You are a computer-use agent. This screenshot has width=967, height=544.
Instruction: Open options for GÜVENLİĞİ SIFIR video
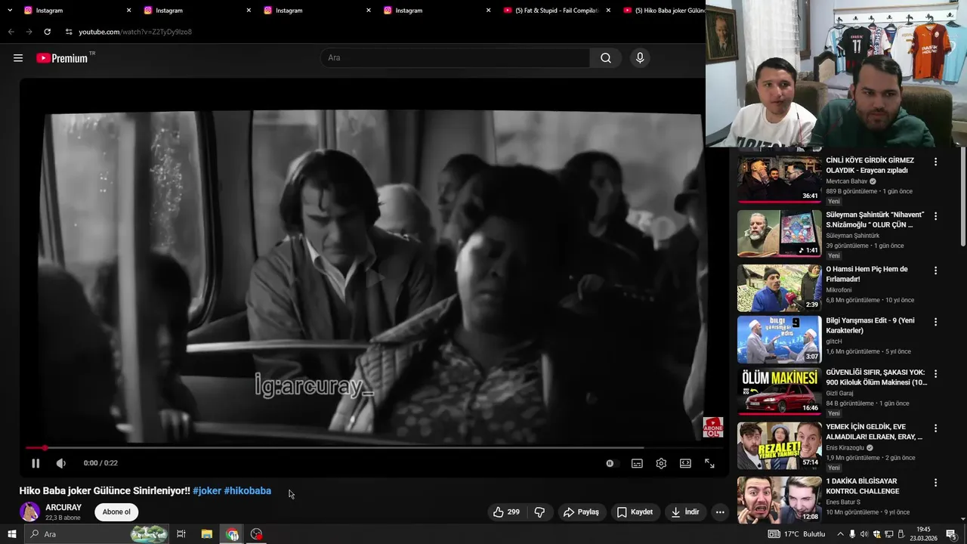pos(935,374)
